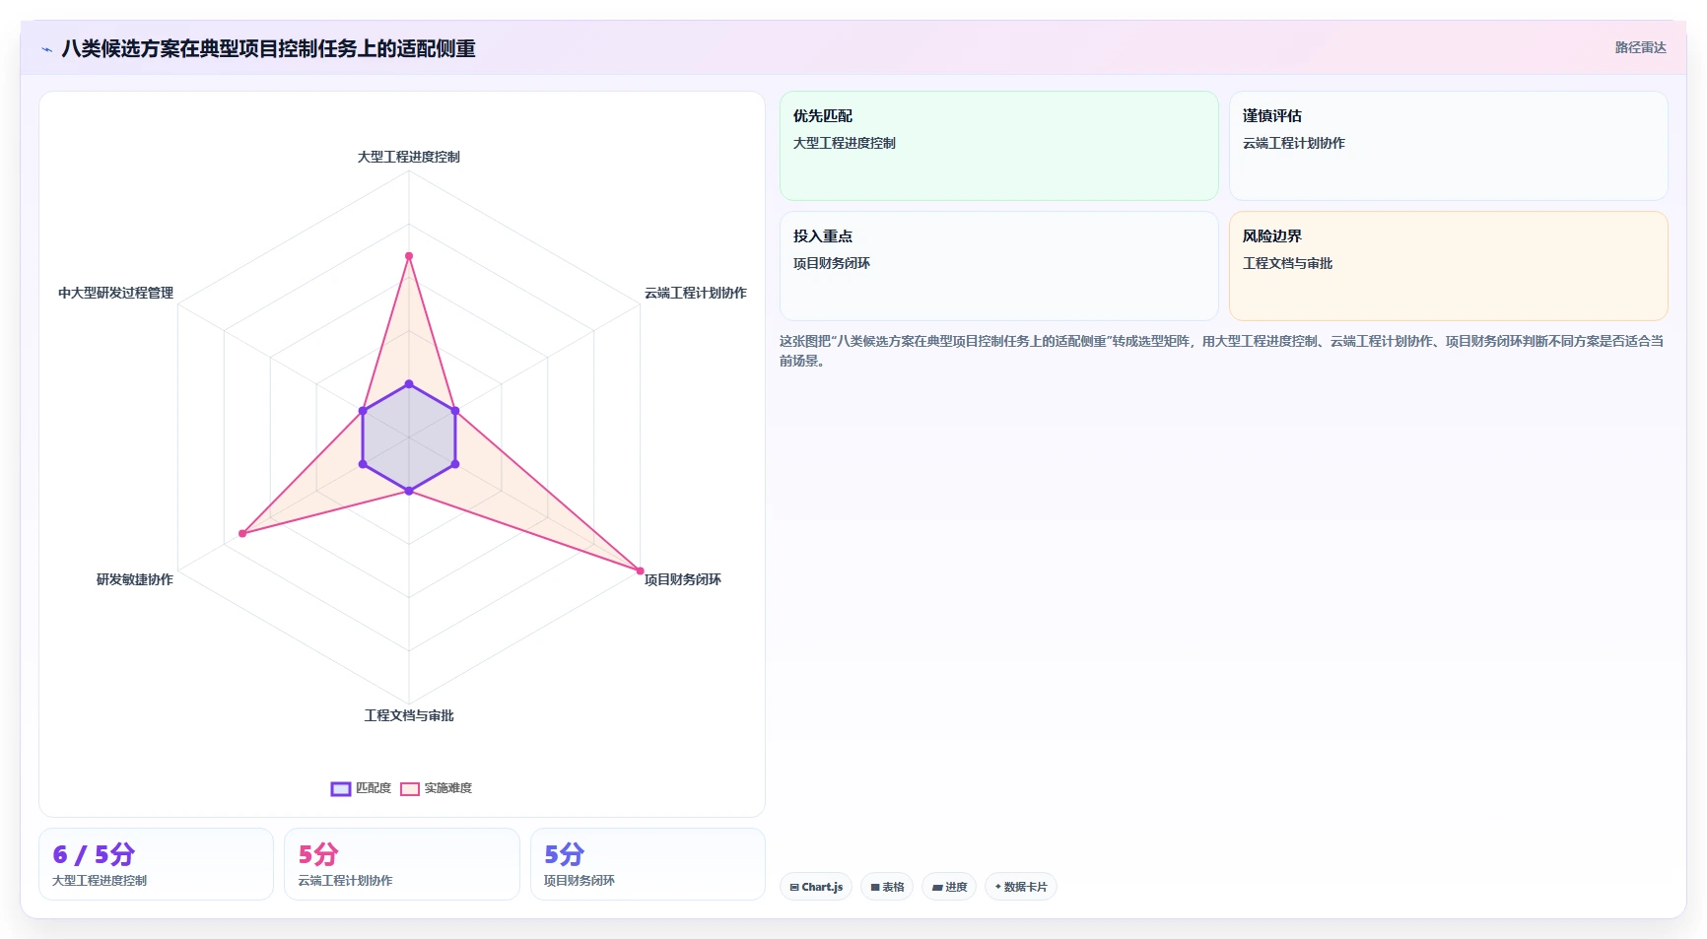Click the pink data point at 项目财务闭环

click(640, 570)
